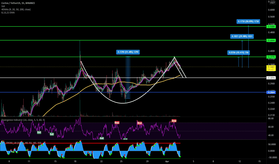The width and height of the screenshot is (279, 164).
Task: Click the 11 date on the time axis
Action: tap(29, 161)
